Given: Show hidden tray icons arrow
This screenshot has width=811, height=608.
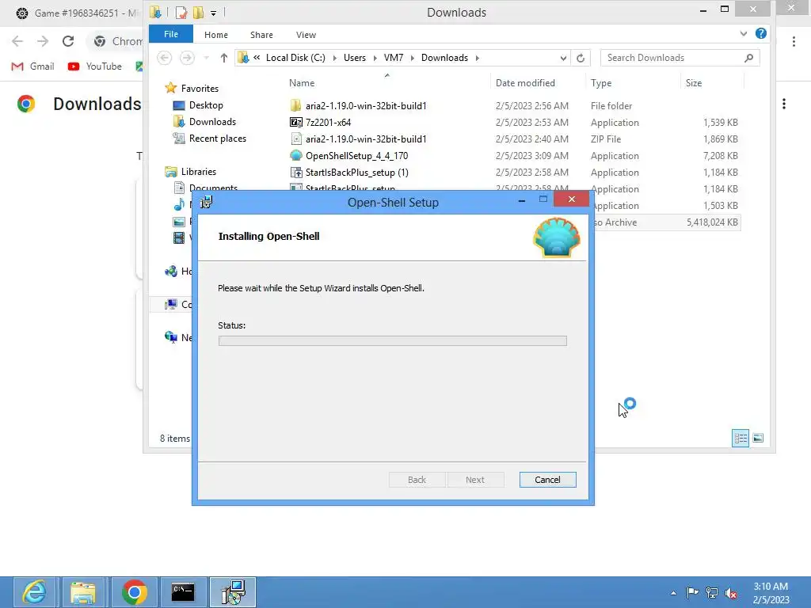Looking at the screenshot, I should [x=673, y=592].
